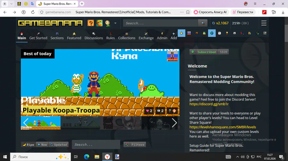The height and width of the screenshot is (161, 288).
Task: Reload the page with the refresh button
Action: pos(33,12)
